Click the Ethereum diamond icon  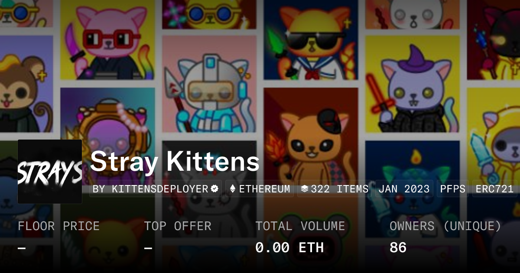point(233,189)
